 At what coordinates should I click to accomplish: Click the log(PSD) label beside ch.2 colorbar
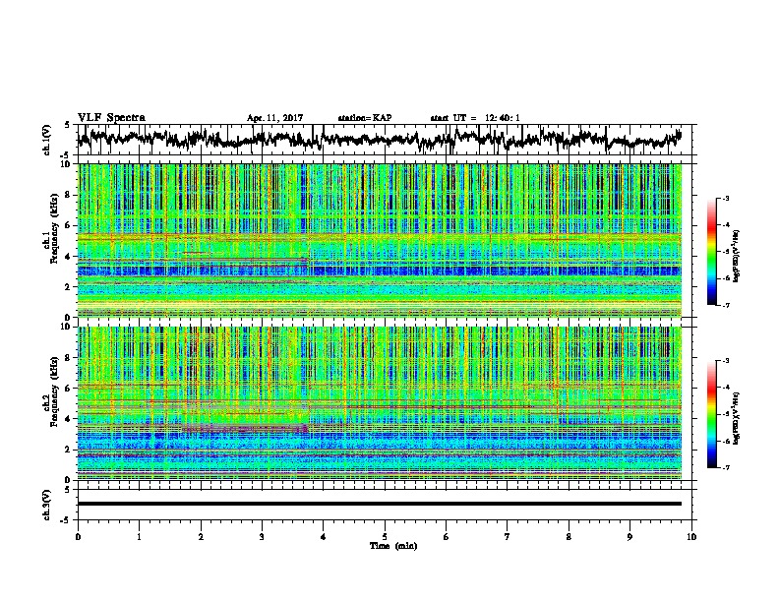click(x=737, y=417)
